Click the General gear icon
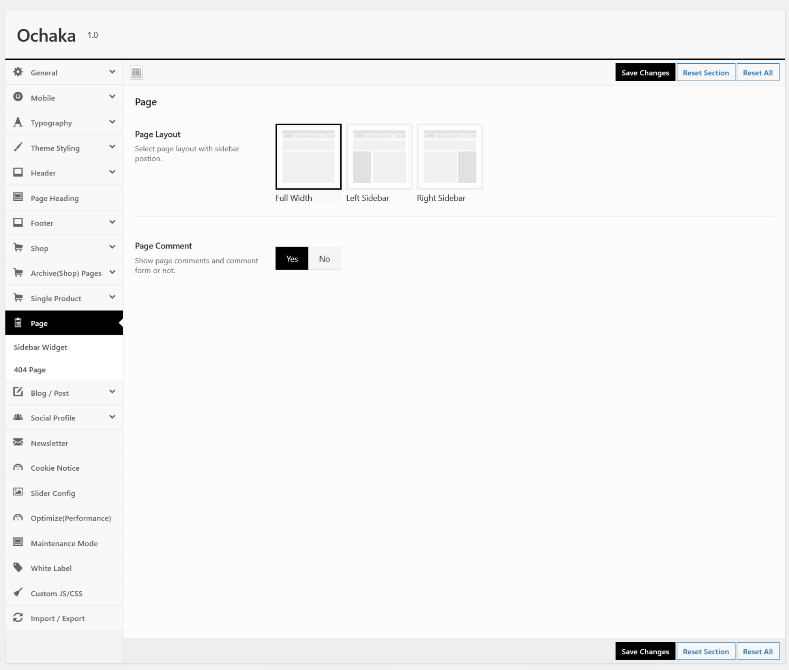789x670 pixels. (18, 72)
